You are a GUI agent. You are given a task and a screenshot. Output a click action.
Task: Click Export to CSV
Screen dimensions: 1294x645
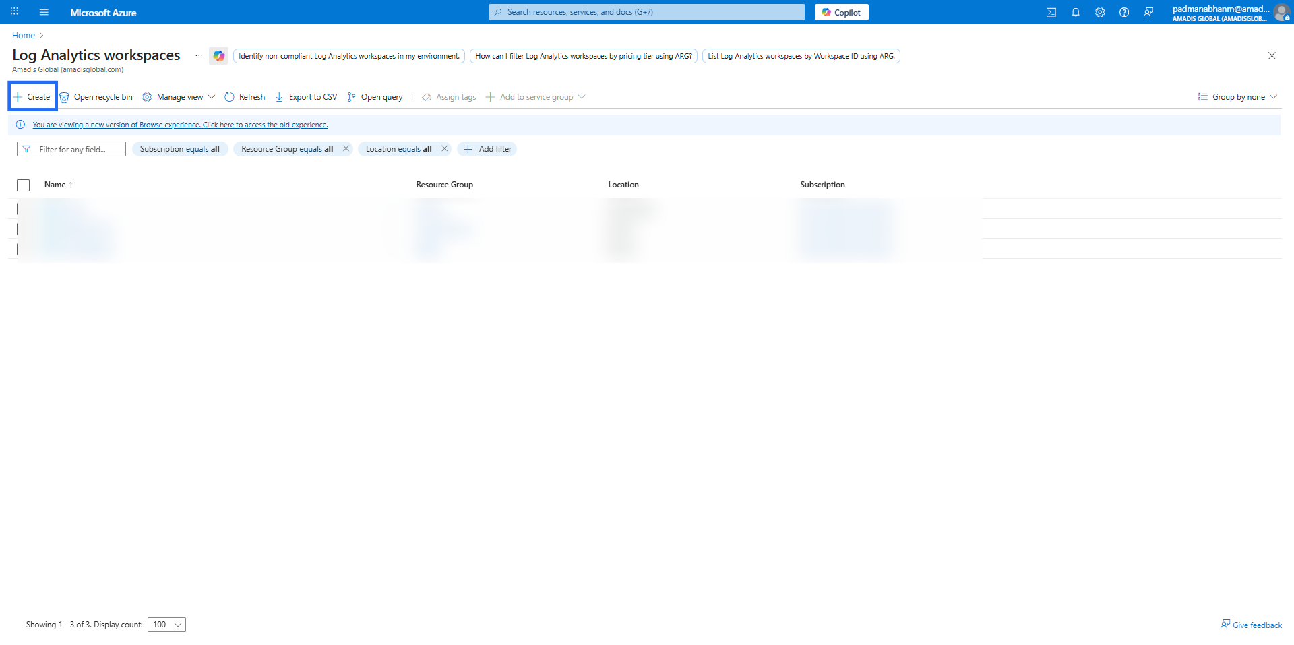(307, 97)
